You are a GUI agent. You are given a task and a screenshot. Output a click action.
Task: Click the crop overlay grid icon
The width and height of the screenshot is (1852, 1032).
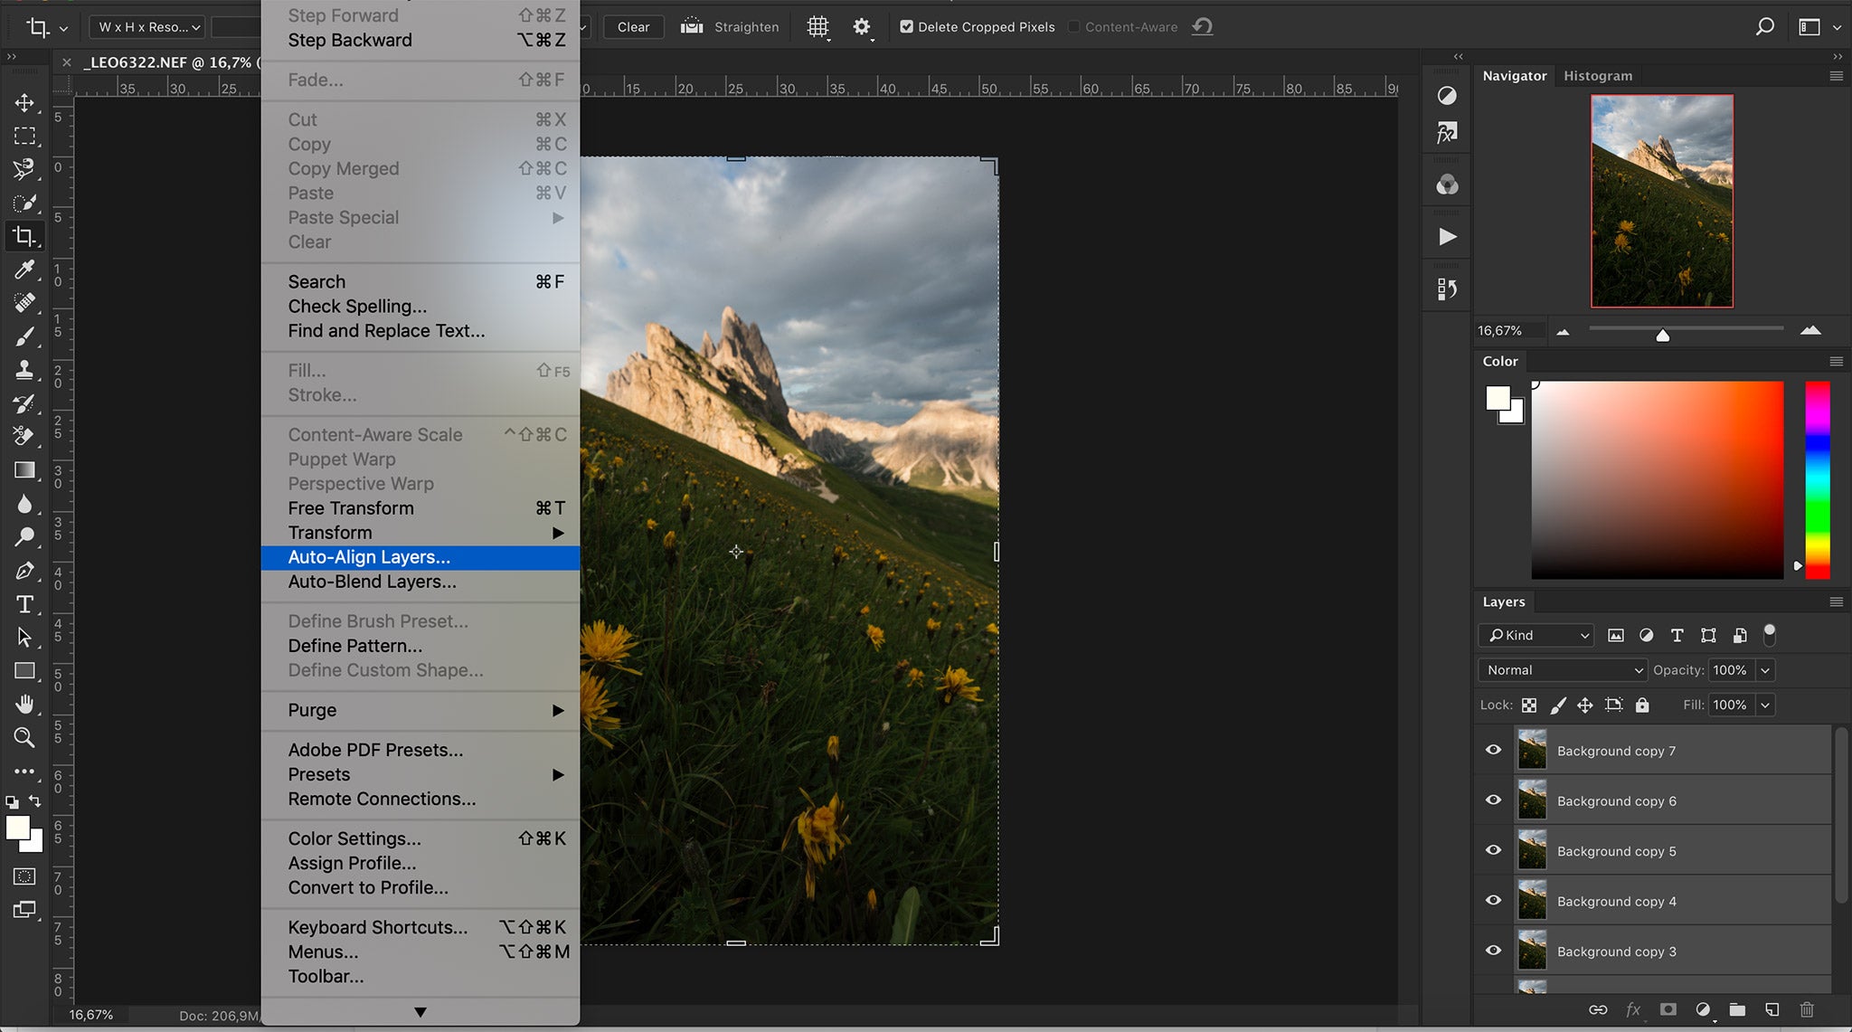click(x=817, y=27)
